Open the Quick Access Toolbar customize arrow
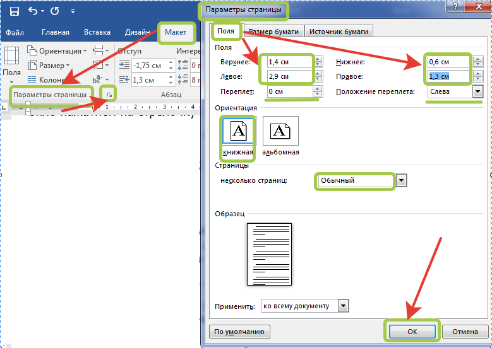This screenshot has width=492, height=348. coord(73,11)
